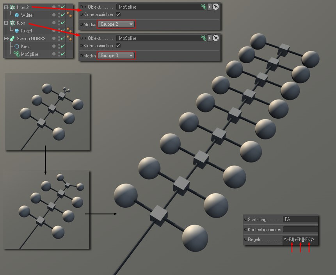Toggle second Klone ausrichten checkbox
The height and width of the screenshot is (275, 336).
click(x=118, y=46)
